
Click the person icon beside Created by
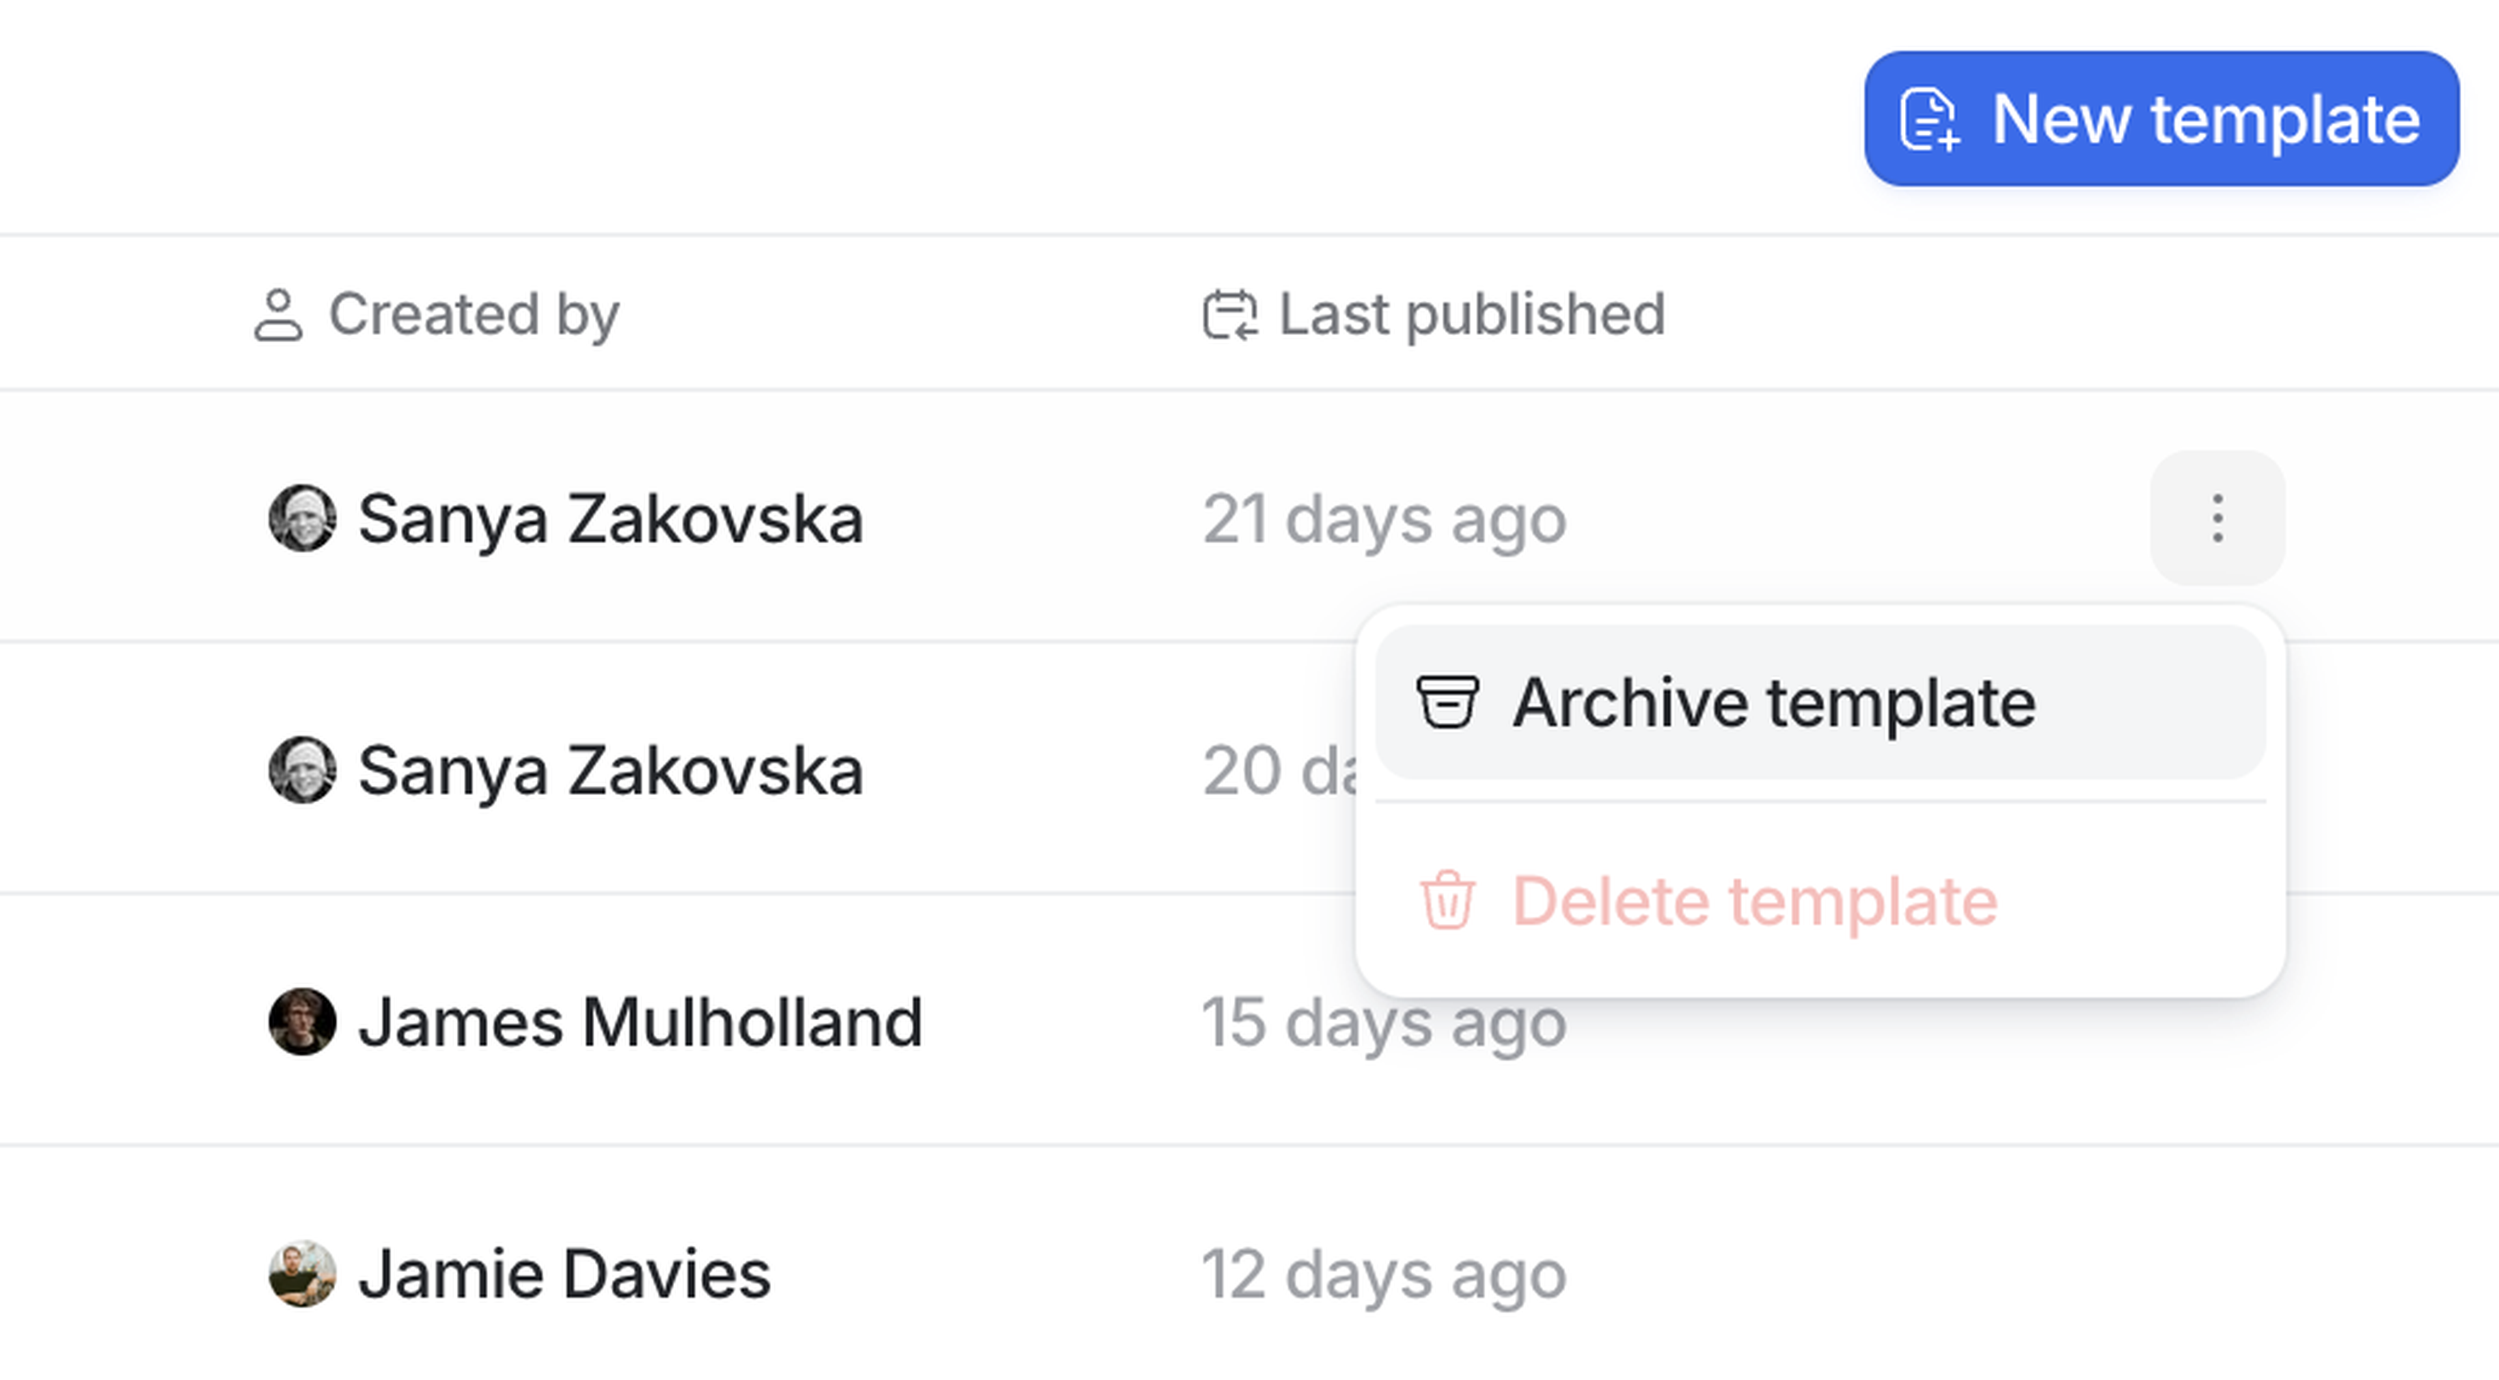tap(279, 315)
